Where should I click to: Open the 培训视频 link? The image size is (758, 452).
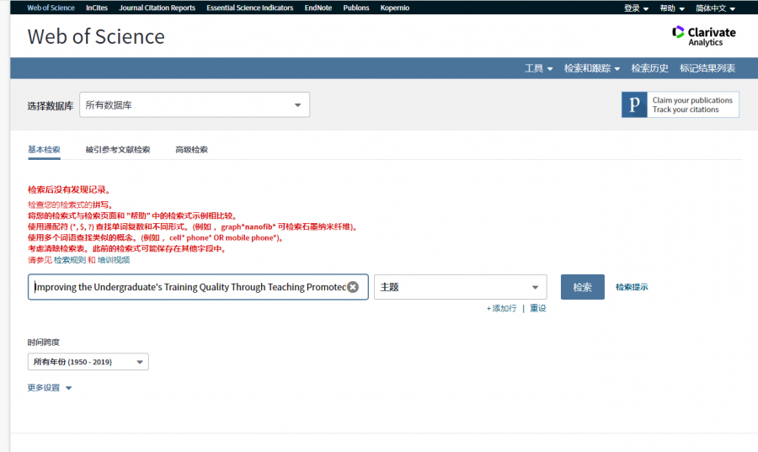114,260
